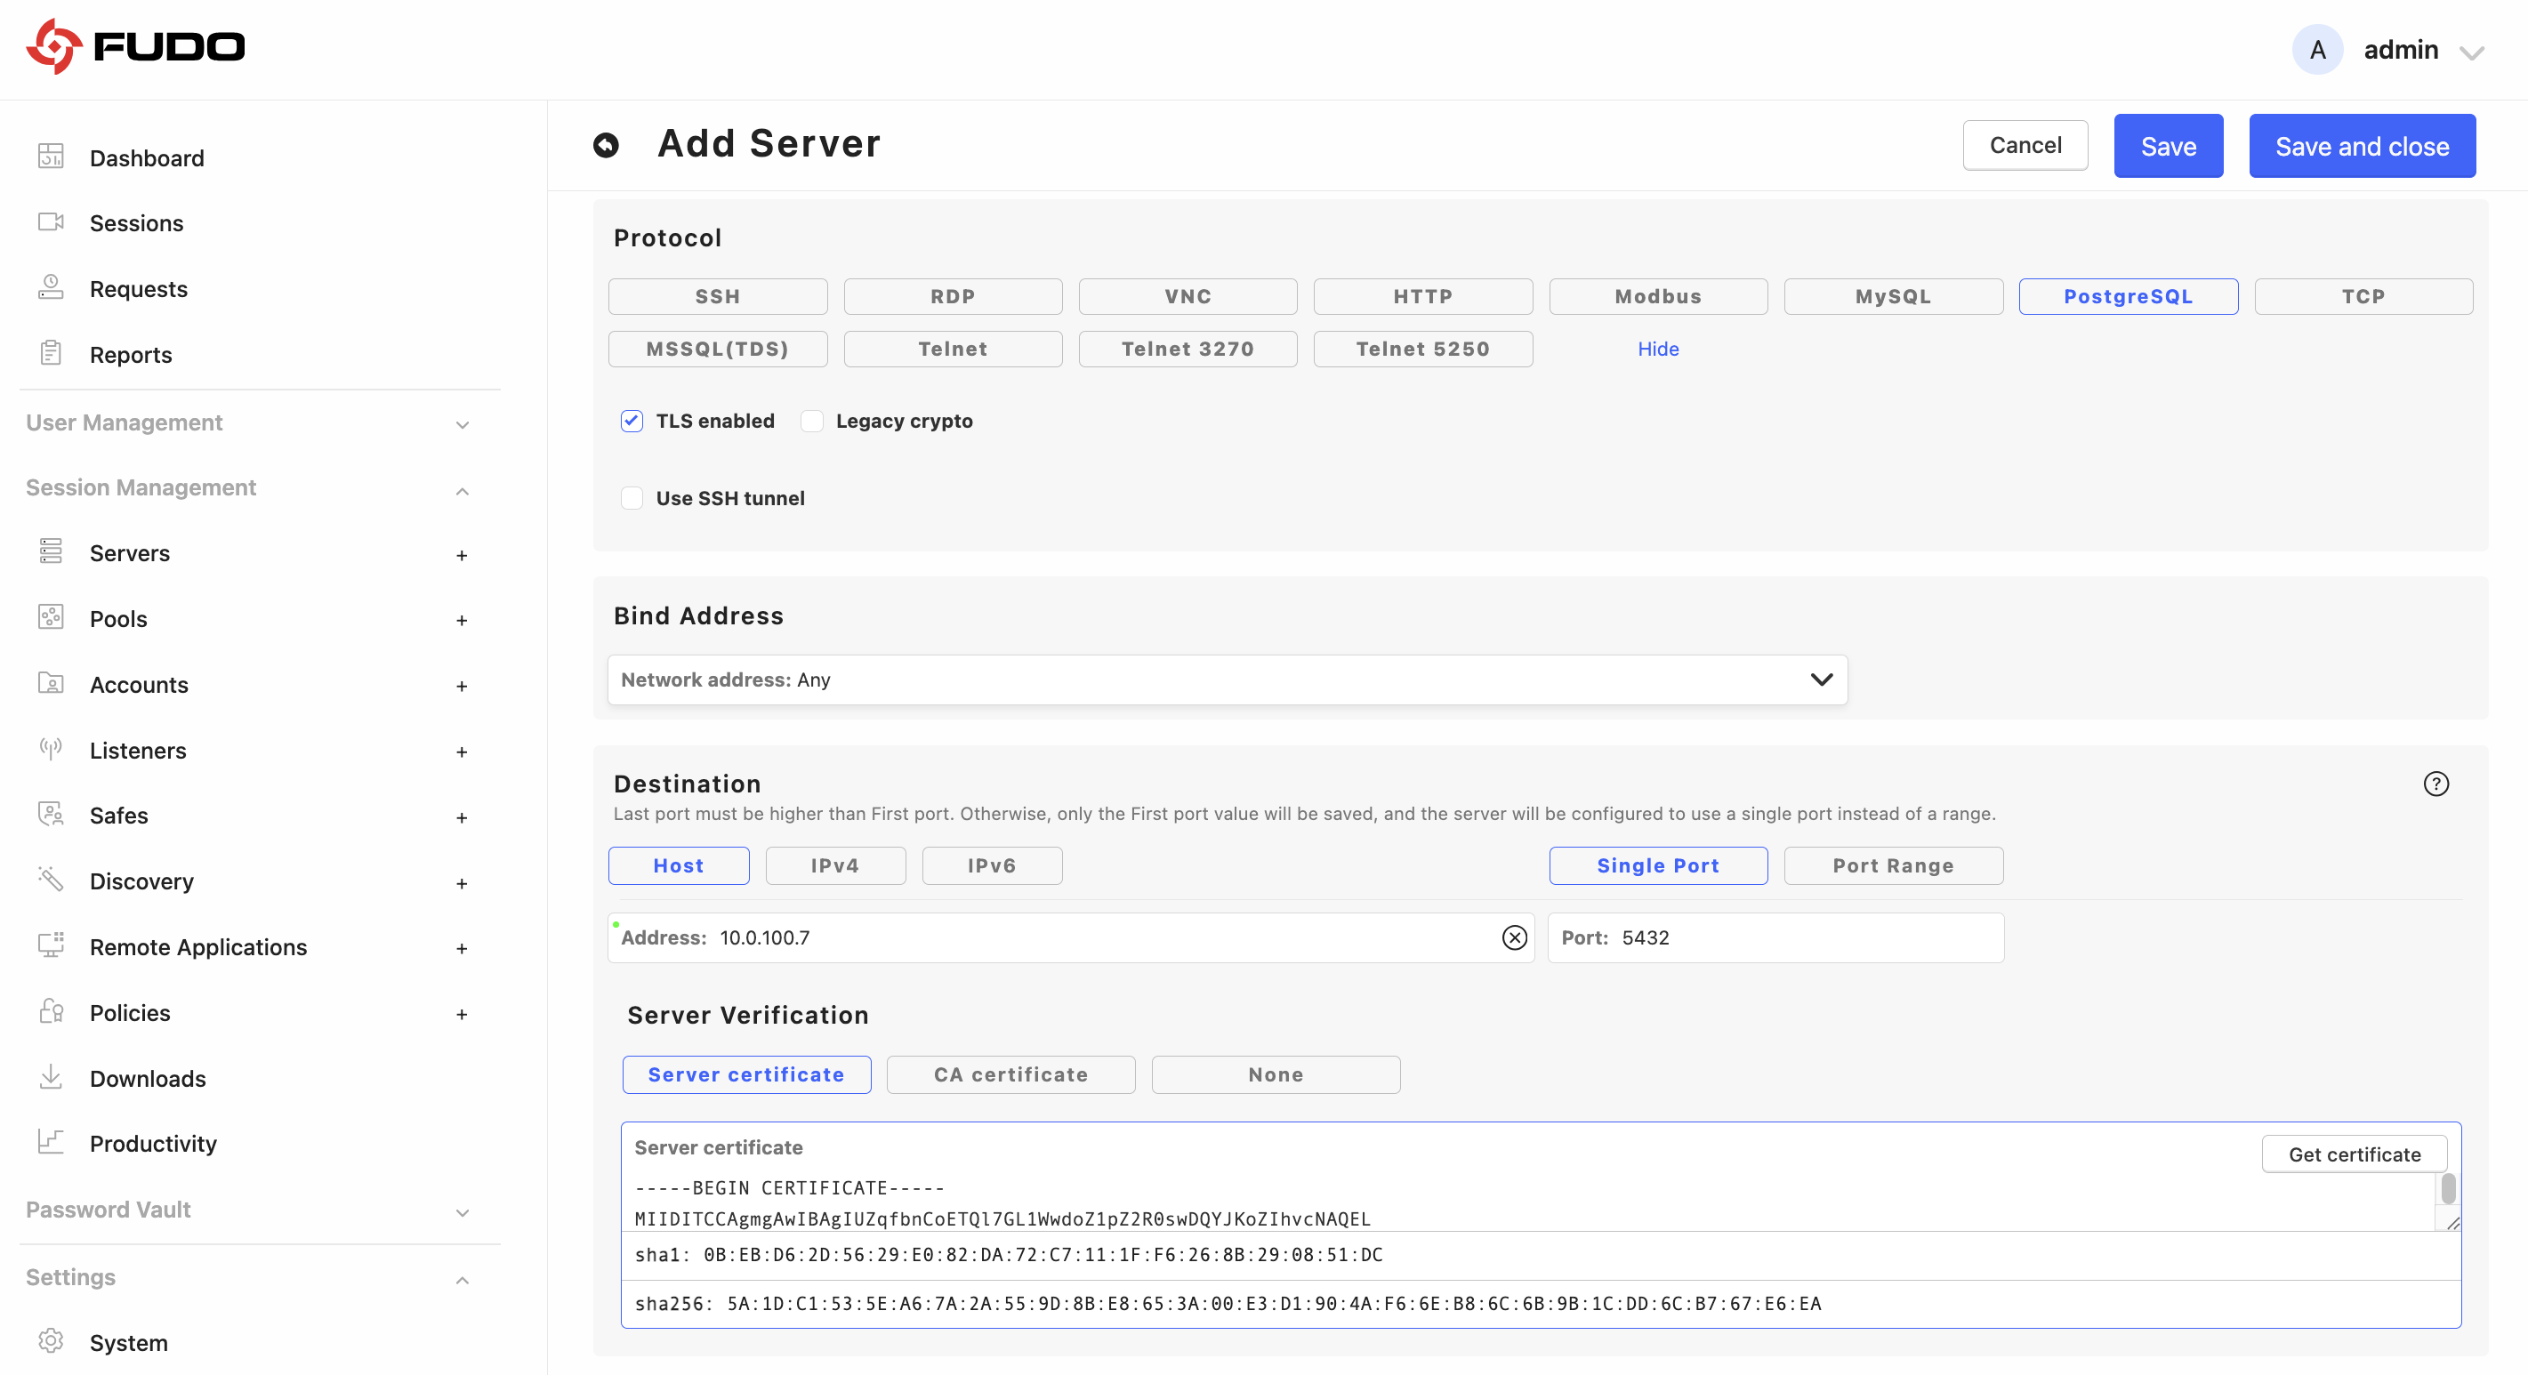Screen dimensions: 2528x1375
Task: Enable the Use SSH tunnel checkbox
Action: 632,499
